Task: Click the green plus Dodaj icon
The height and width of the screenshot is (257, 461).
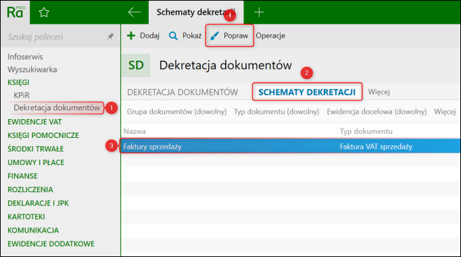Action: (x=131, y=36)
